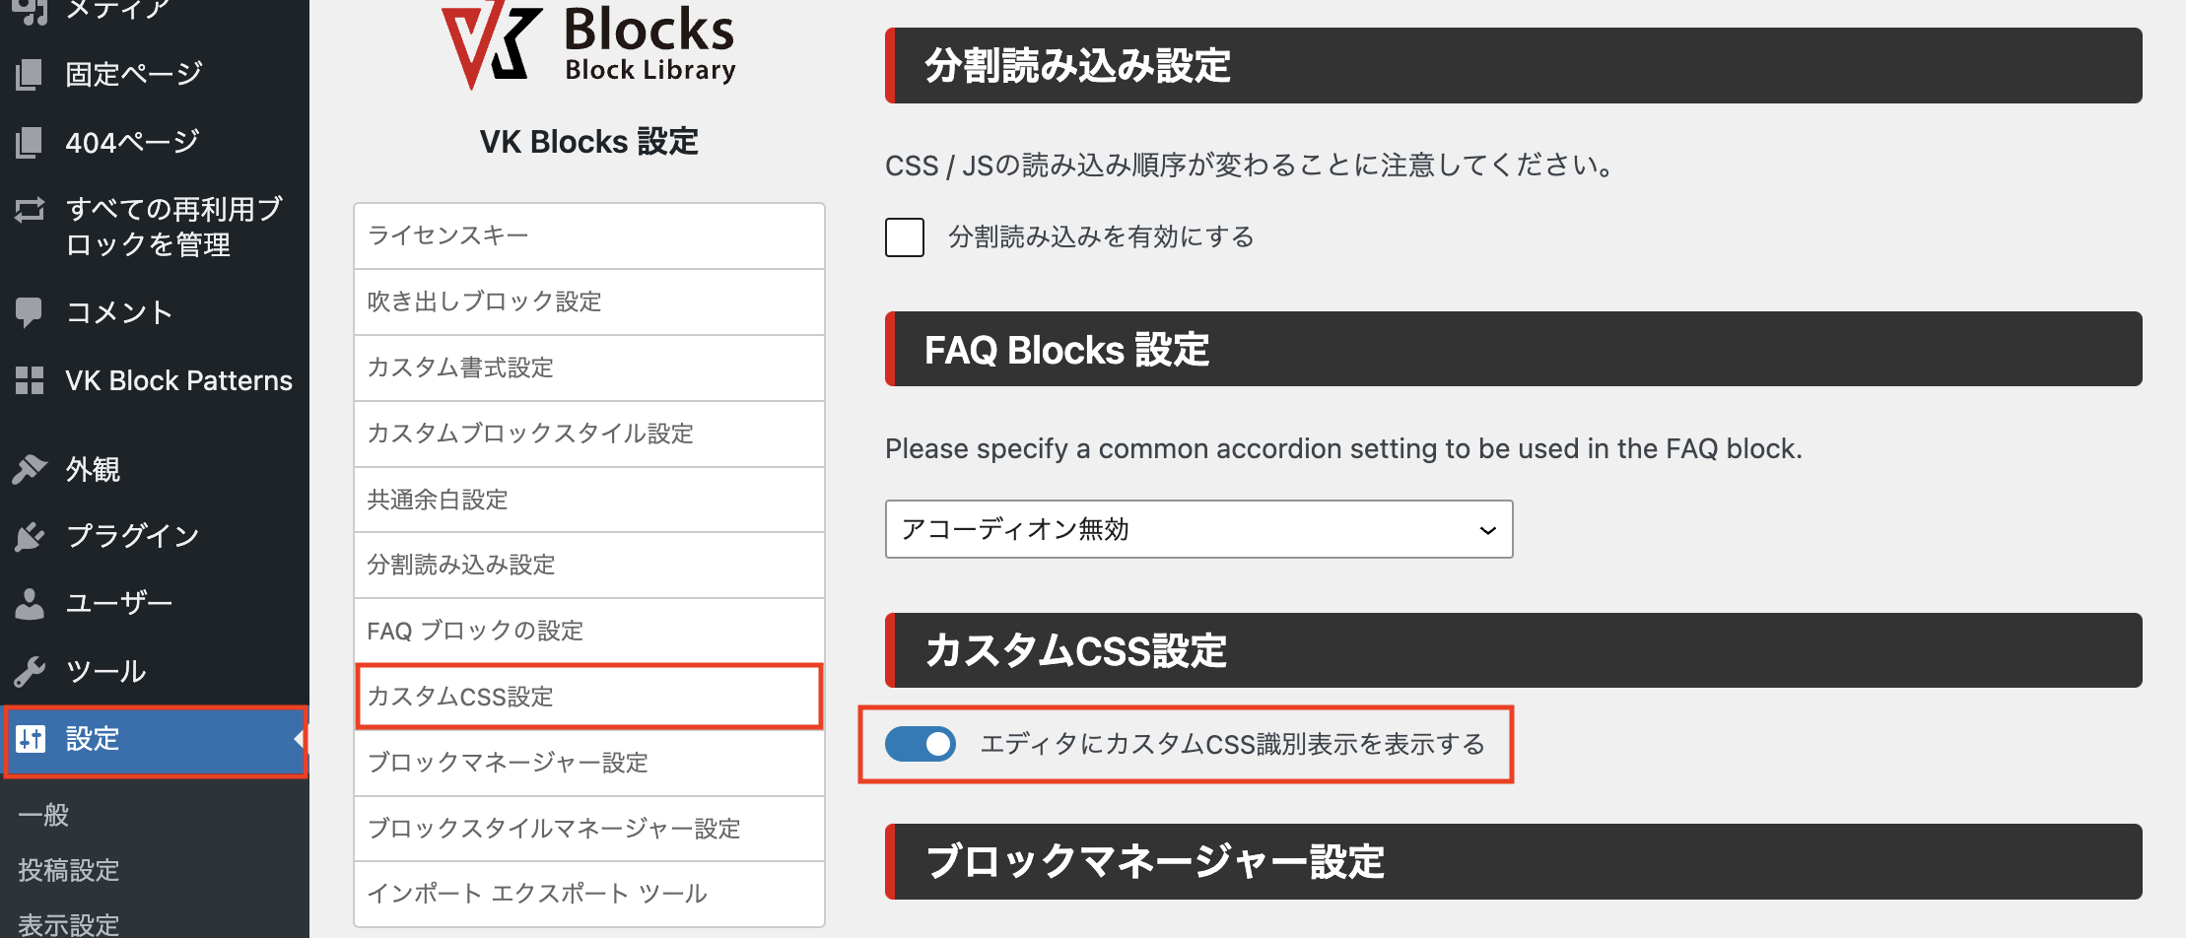This screenshot has width=2186, height=938.
Task: Click the 外観 paintbrush icon
Action: tap(30, 469)
